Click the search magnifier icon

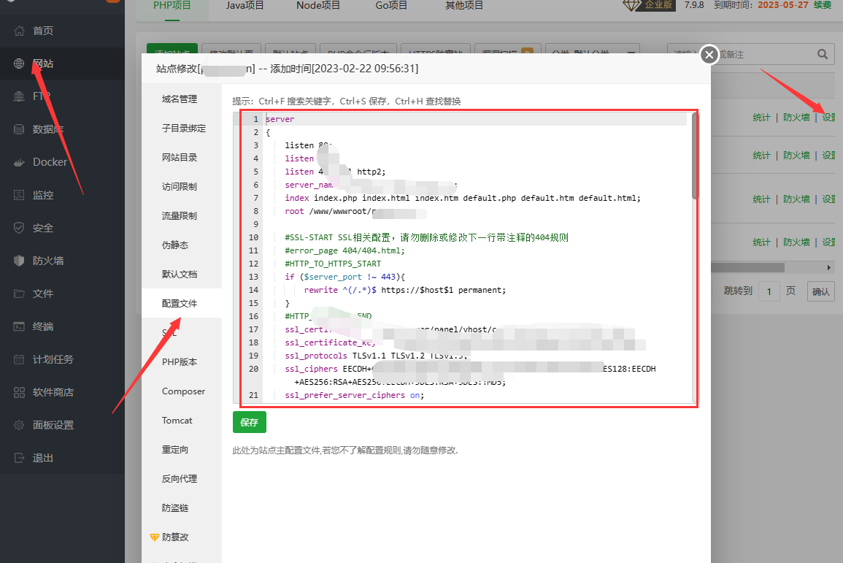point(822,54)
